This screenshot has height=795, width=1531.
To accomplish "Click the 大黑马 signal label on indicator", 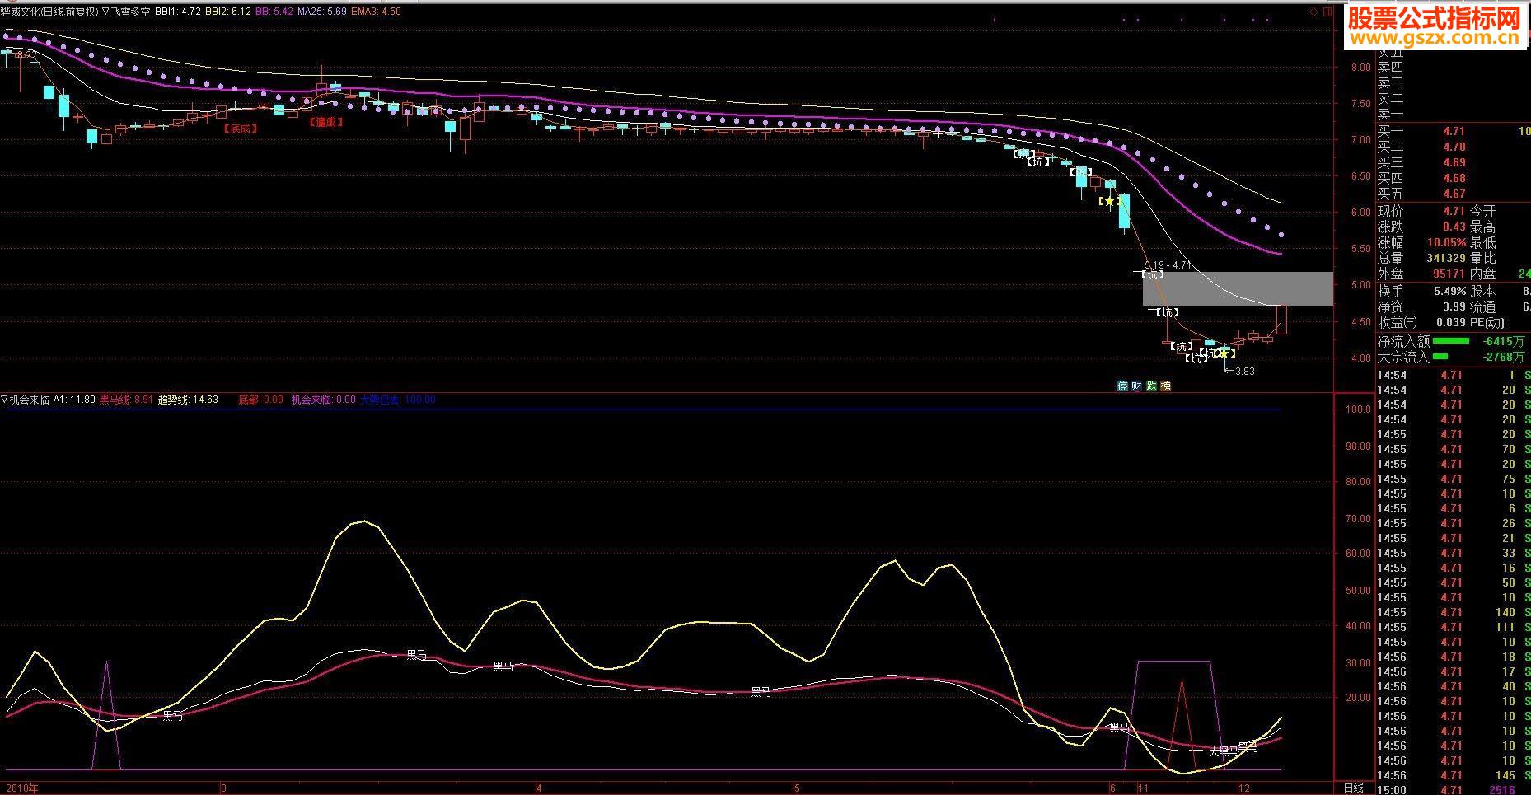I will click(1224, 751).
